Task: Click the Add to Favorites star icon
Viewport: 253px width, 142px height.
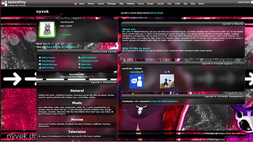Action: pyautogui.click(x=79, y=58)
